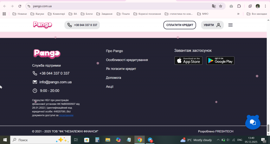Click the footer phone number +38 044 337 0 337
The width and height of the screenshot is (270, 144).
coord(54,73)
